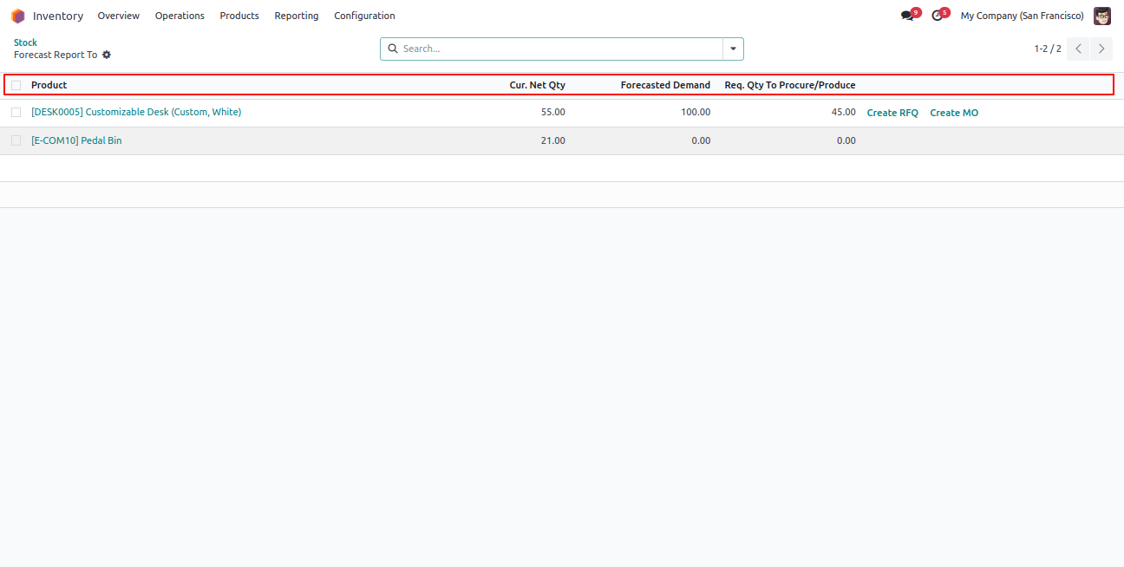
Task: Open the Overview menu
Action: pos(119,16)
